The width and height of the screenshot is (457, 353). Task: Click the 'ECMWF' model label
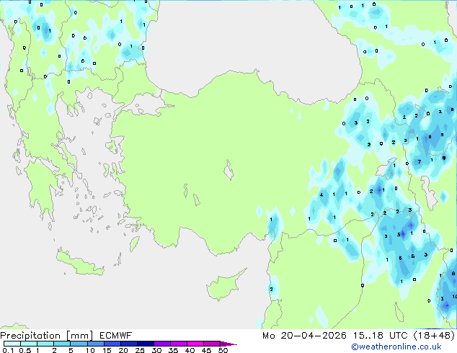[x=116, y=336]
